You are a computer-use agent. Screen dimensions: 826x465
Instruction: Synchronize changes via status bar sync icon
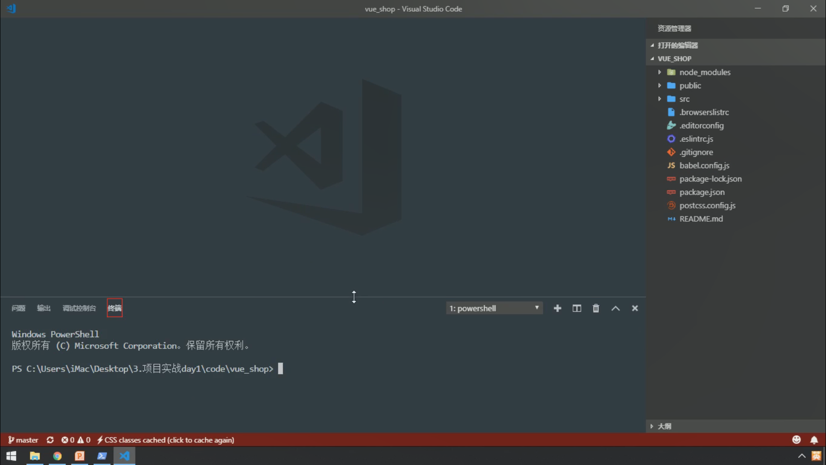pyautogui.click(x=50, y=440)
